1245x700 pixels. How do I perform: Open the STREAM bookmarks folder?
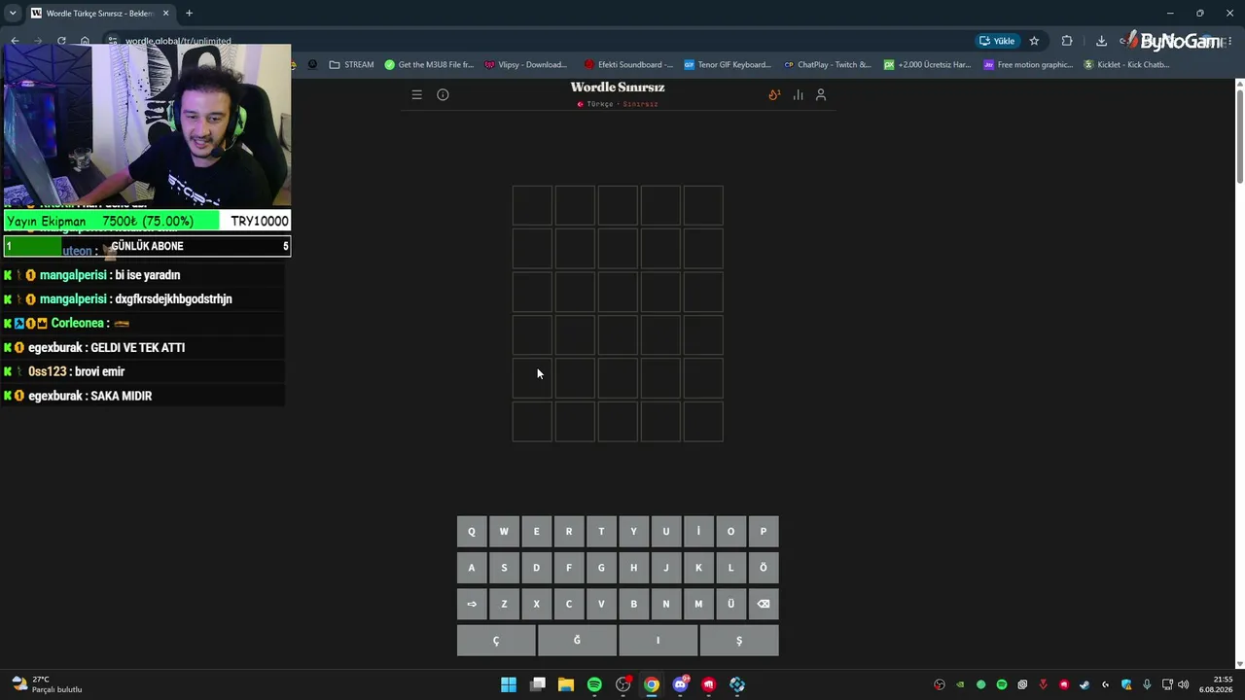tap(351, 65)
